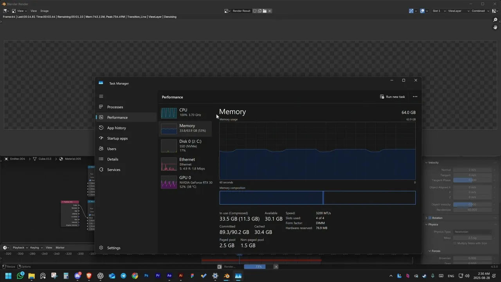Image resolution: width=501 pixels, height=282 pixels.
Task: Select the Ethernet performance entry
Action: click(186, 164)
